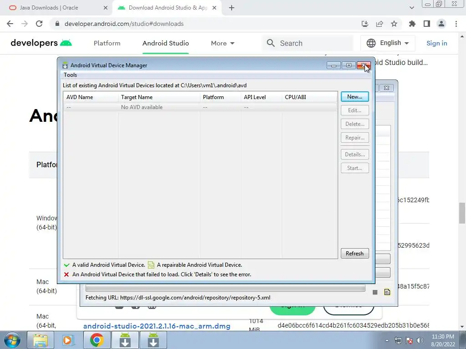This screenshot has height=349, width=466.
Task: Stop the fetch with the SDK Manager stop icon
Action: 375,292
